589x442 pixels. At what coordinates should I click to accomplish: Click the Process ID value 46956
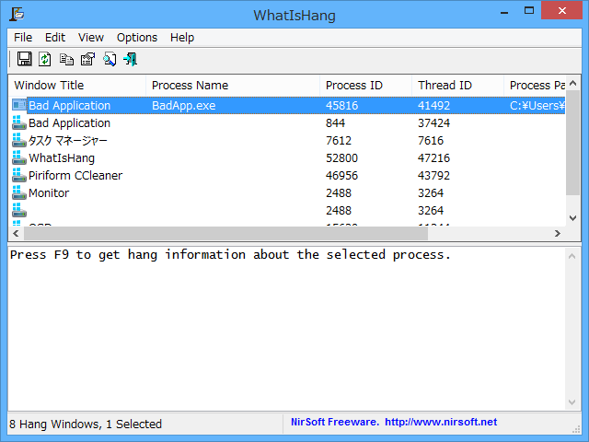[x=341, y=176]
